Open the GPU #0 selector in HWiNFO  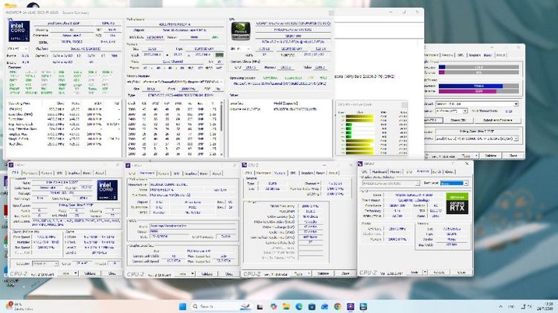[240, 49]
